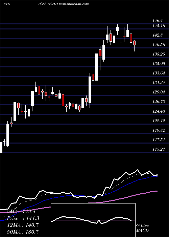Viewport: 169px width, 237px height.
Task: Click the 135.95 price level label
Action: pos(159,64)
